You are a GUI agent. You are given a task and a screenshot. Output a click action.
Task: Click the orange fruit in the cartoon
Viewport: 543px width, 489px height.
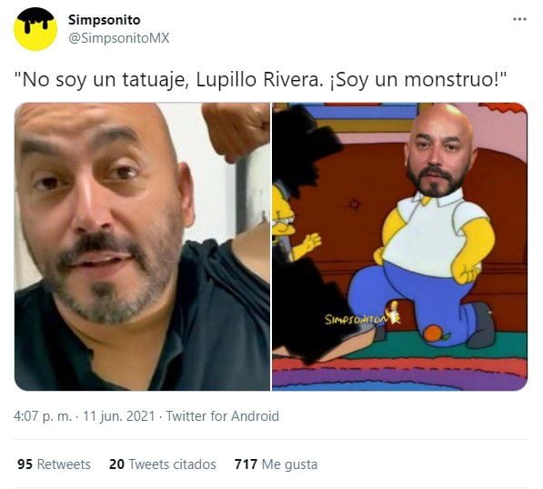pos(434,334)
